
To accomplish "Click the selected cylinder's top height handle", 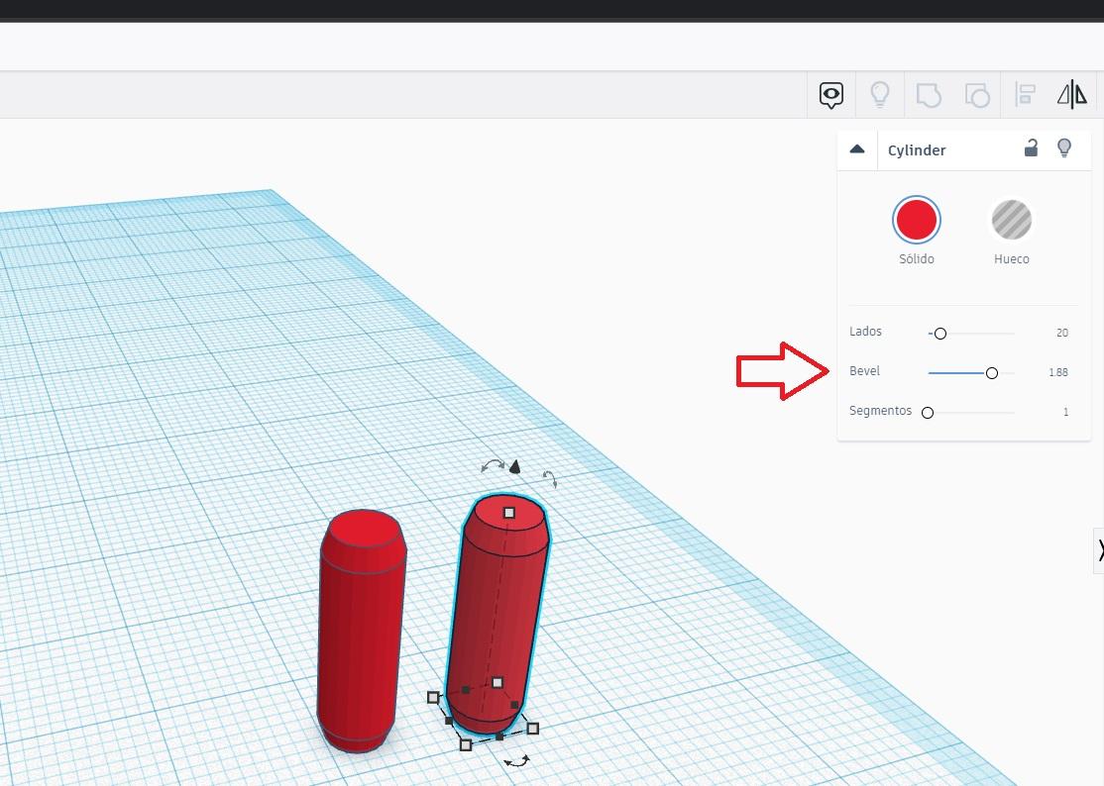I will [x=509, y=513].
